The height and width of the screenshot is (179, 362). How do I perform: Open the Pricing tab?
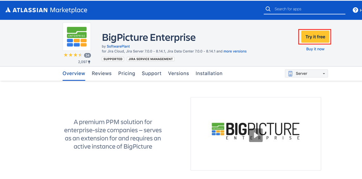(126, 74)
